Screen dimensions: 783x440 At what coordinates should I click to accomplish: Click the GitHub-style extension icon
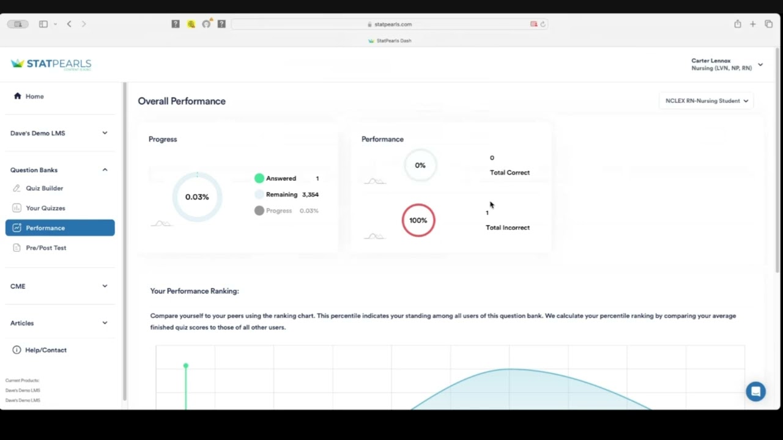(x=206, y=24)
